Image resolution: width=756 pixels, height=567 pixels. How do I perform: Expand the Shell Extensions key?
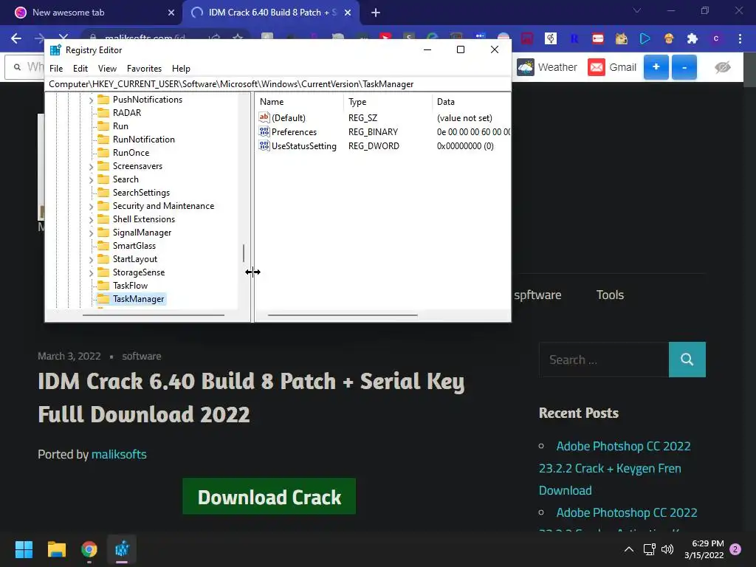click(91, 219)
